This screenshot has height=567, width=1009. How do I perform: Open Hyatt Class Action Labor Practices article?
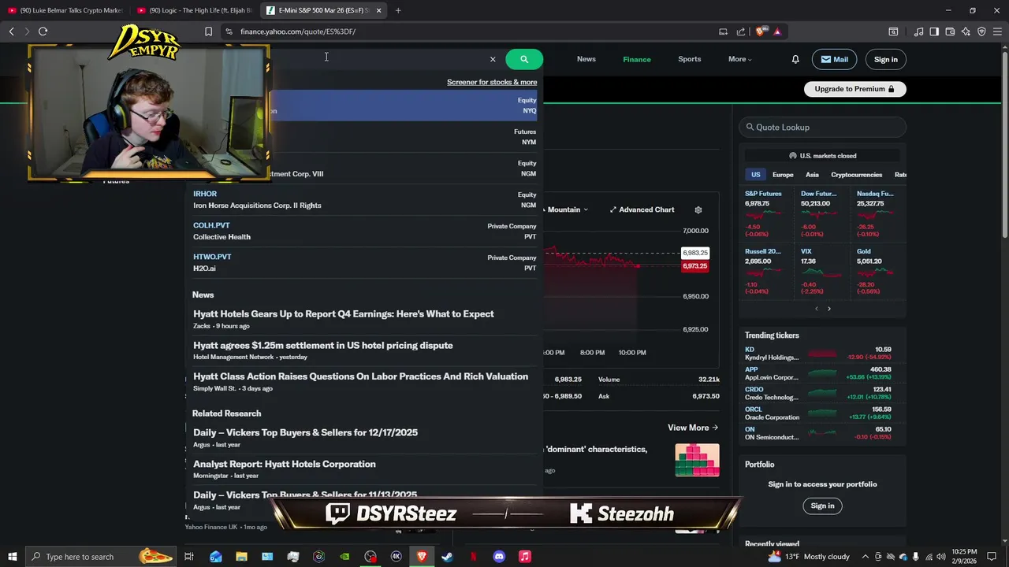[360, 377]
